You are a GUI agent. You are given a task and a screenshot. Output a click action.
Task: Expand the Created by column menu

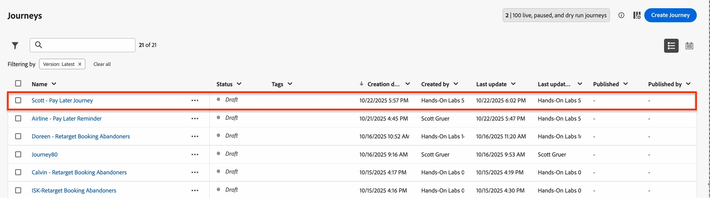(x=456, y=84)
